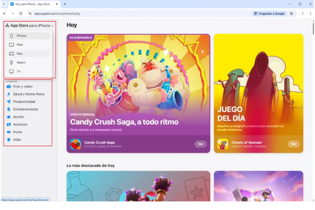Click the Foto y vídeo camera icon
Screen dimensions: 315x210
pyautogui.click(x=9, y=87)
